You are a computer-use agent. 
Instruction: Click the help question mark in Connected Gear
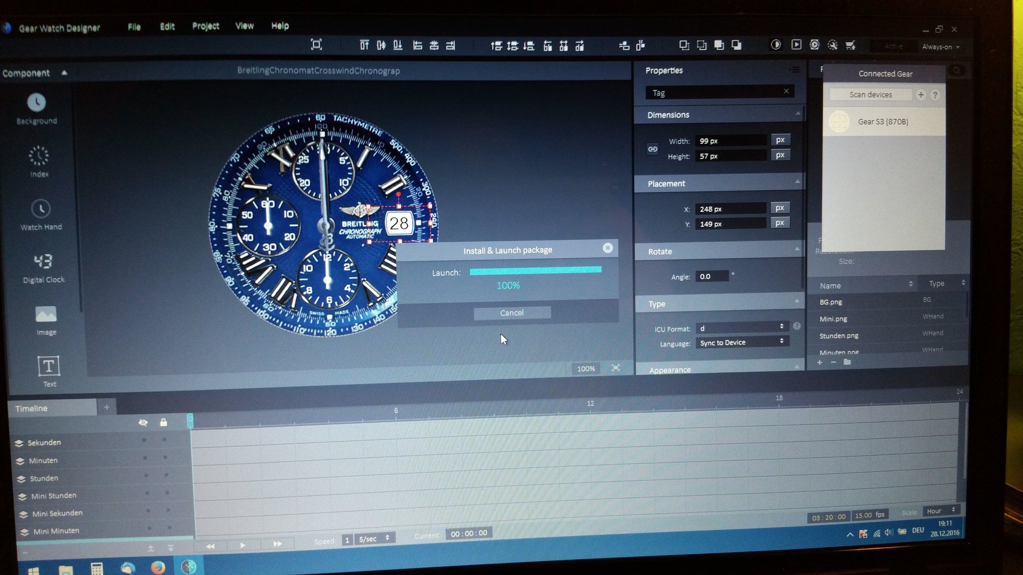click(x=935, y=95)
